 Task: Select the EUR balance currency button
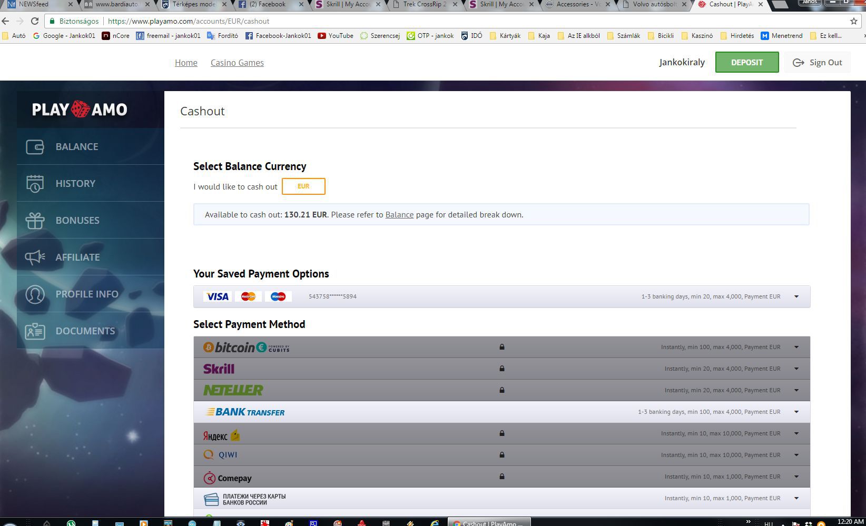click(x=303, y=186)
